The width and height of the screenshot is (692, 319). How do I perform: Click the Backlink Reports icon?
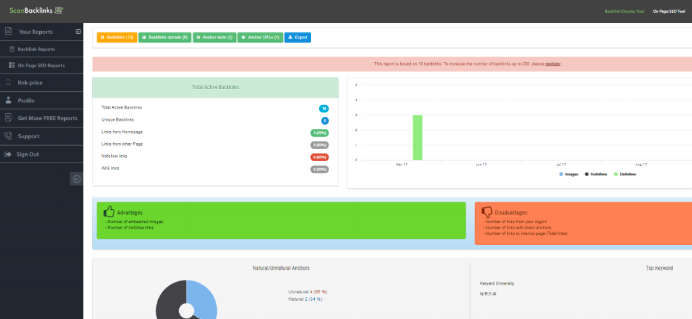click(12, 49)
